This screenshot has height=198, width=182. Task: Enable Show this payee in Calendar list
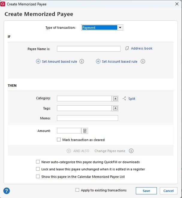point(38,176)
